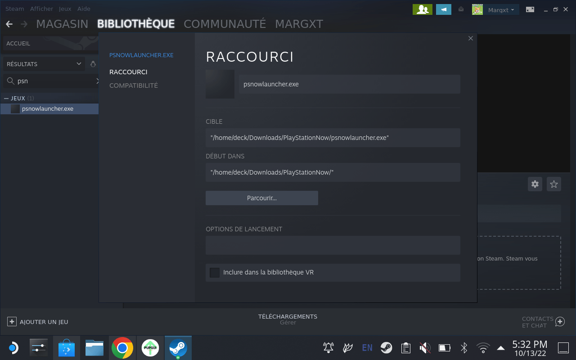This screenshot has height=360, width=576.
Task: Click the Margxt profile avatar
Action: click(x=477, y=9)
